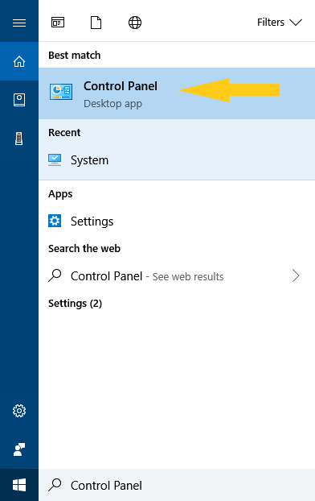Click the feedback person icon in sidebar
This screenshot has width=315, height=501.
19,449
